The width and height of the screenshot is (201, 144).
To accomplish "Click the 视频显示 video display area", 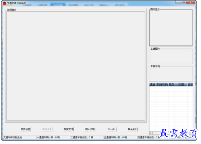I will (x=76, y=66).
